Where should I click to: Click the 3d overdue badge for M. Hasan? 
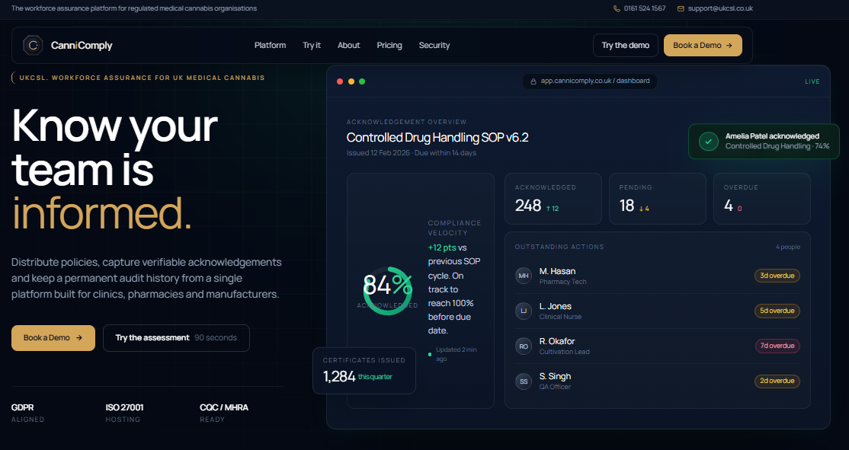pyautogui.click(x=777, y=276)
